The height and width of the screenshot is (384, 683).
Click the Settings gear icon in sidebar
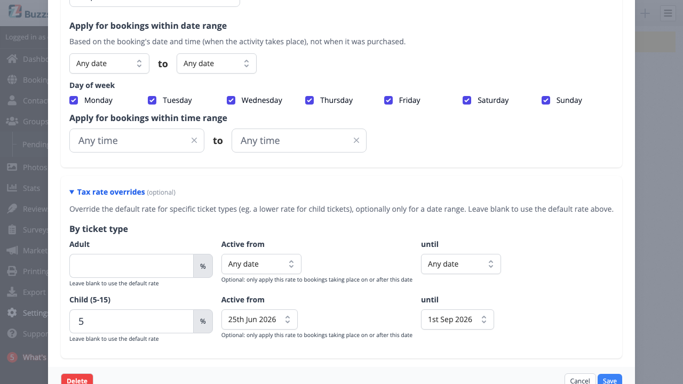coord(12,313)
